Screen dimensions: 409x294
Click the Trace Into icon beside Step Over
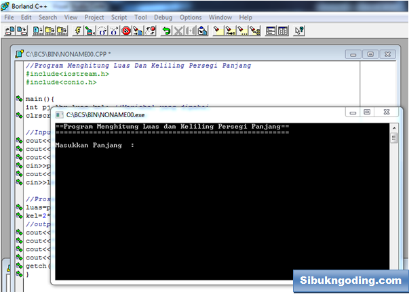point(114,30)
